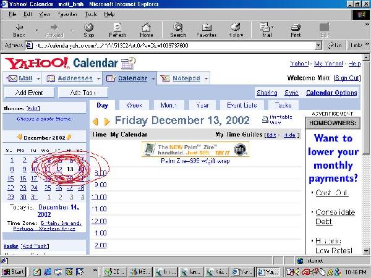Click the Sign Out link
This screenshot has width=371, height=278.
348,78
